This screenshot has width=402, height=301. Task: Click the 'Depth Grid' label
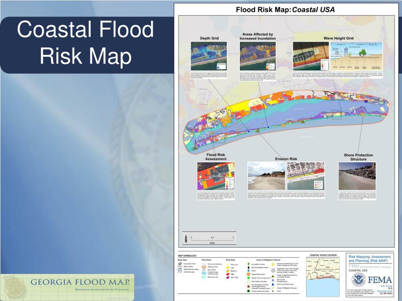(x=209, y=38)
